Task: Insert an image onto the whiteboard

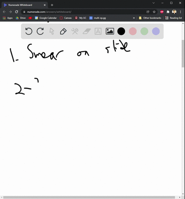Action: tap(110, 31)
